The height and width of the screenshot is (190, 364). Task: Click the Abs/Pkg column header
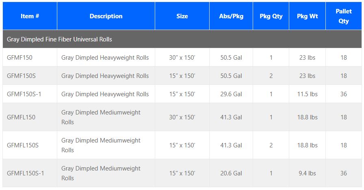[x=231, y=16]
